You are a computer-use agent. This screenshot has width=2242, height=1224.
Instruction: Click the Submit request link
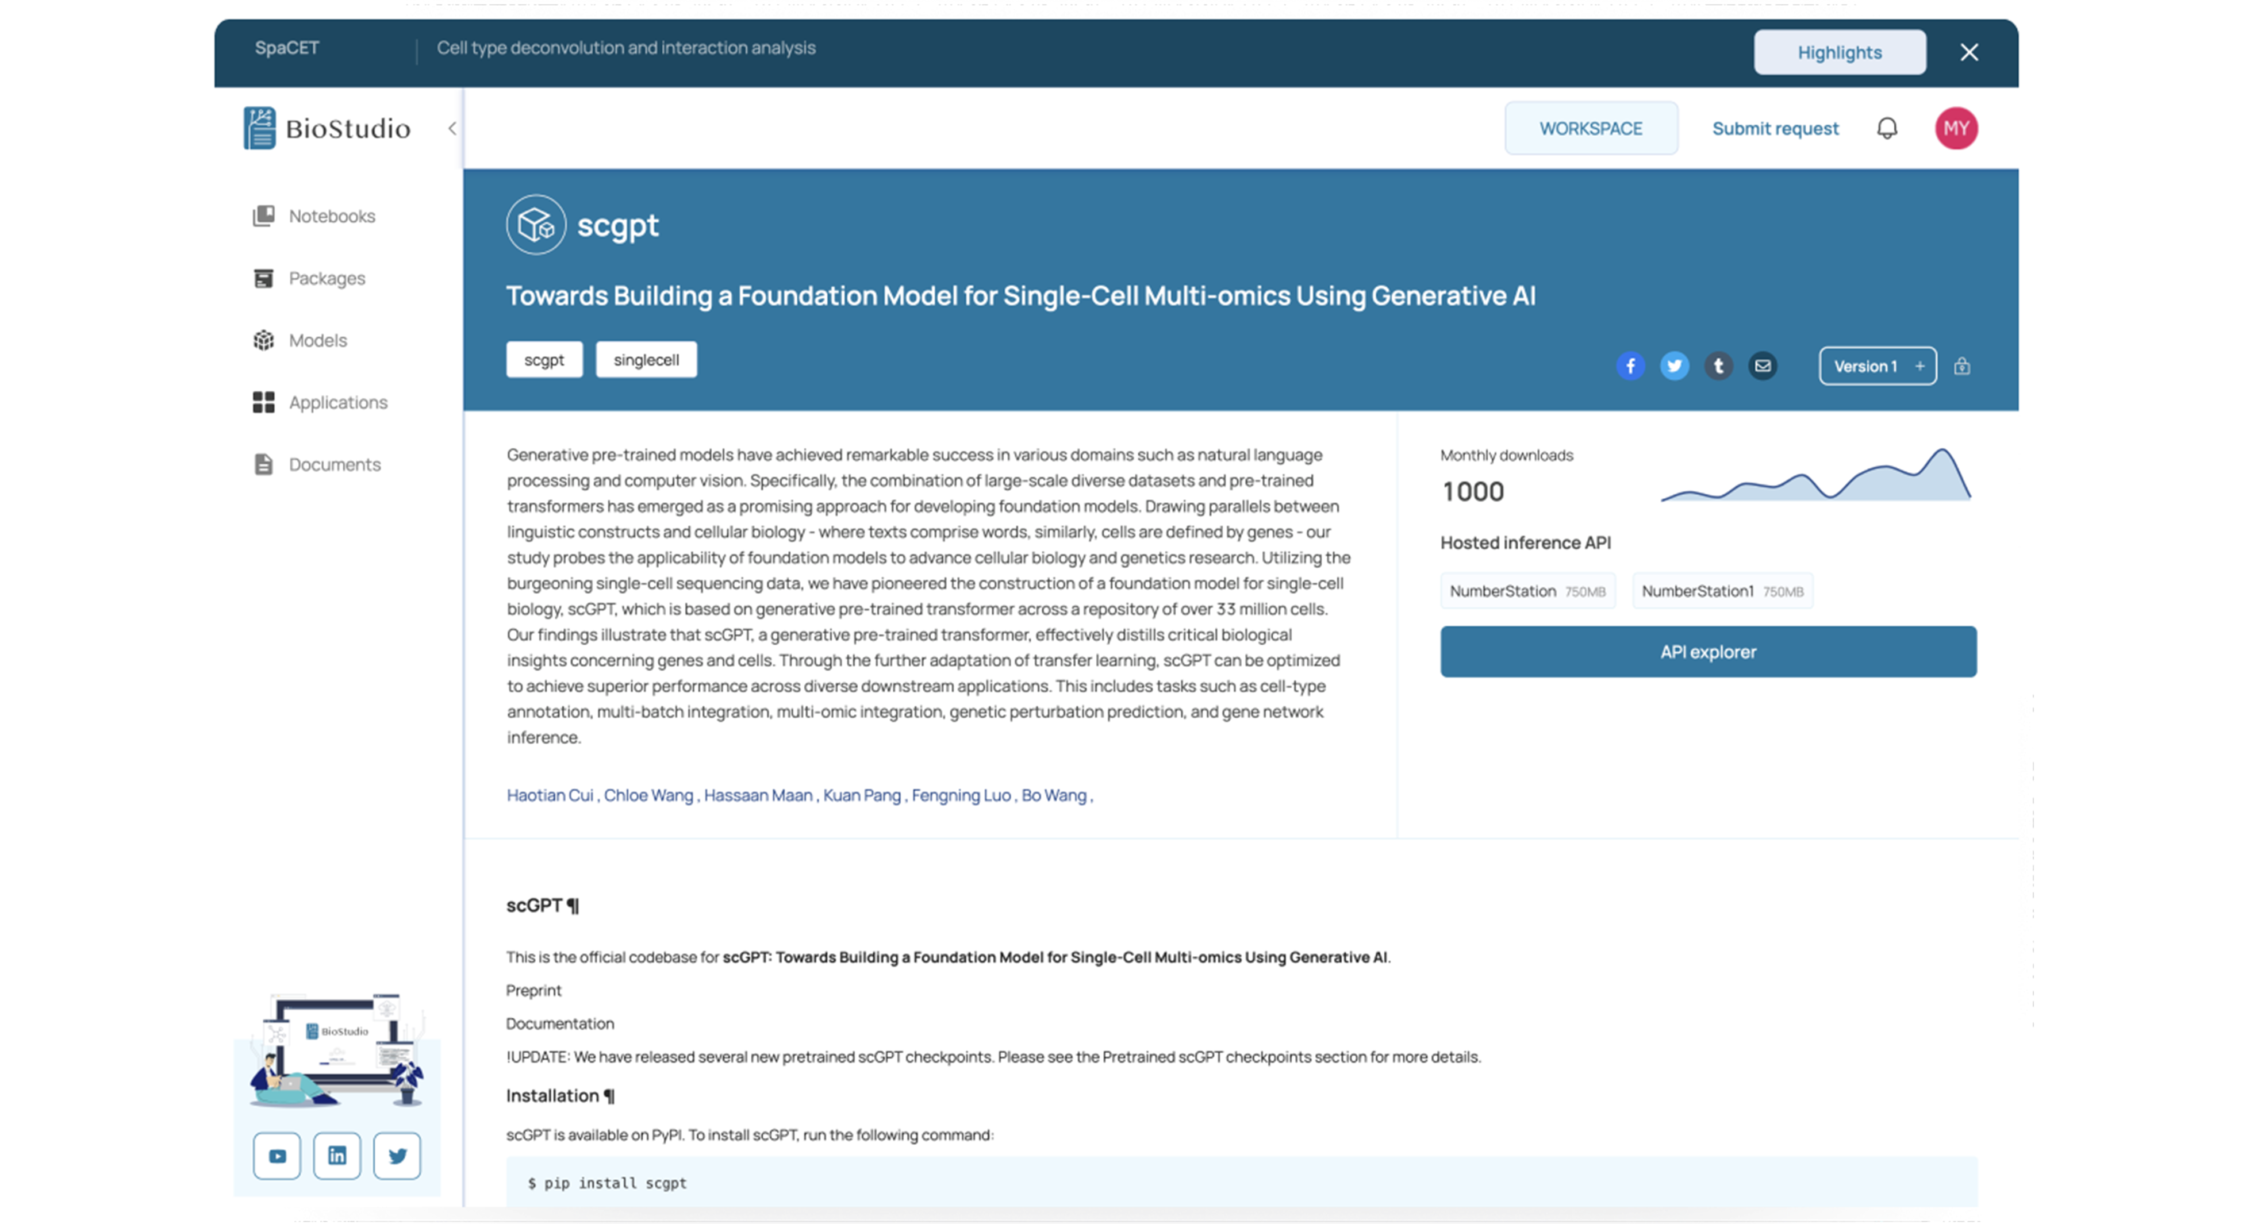[1776, 128]
